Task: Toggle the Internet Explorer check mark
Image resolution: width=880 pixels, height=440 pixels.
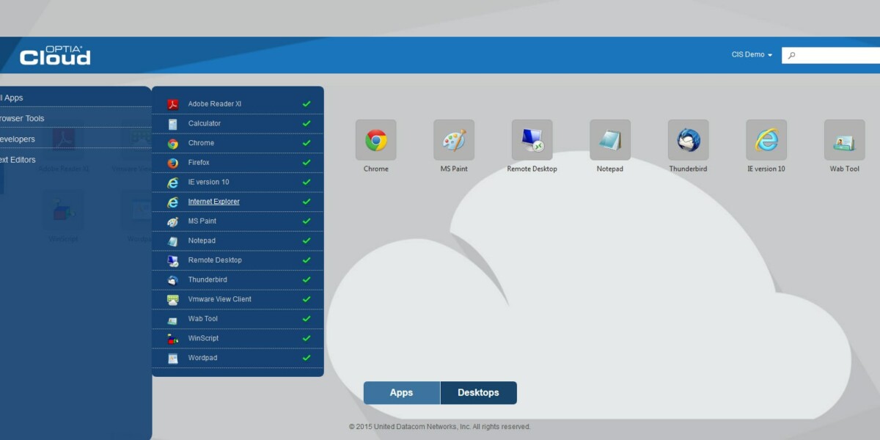Action: (x=307, y=202)
